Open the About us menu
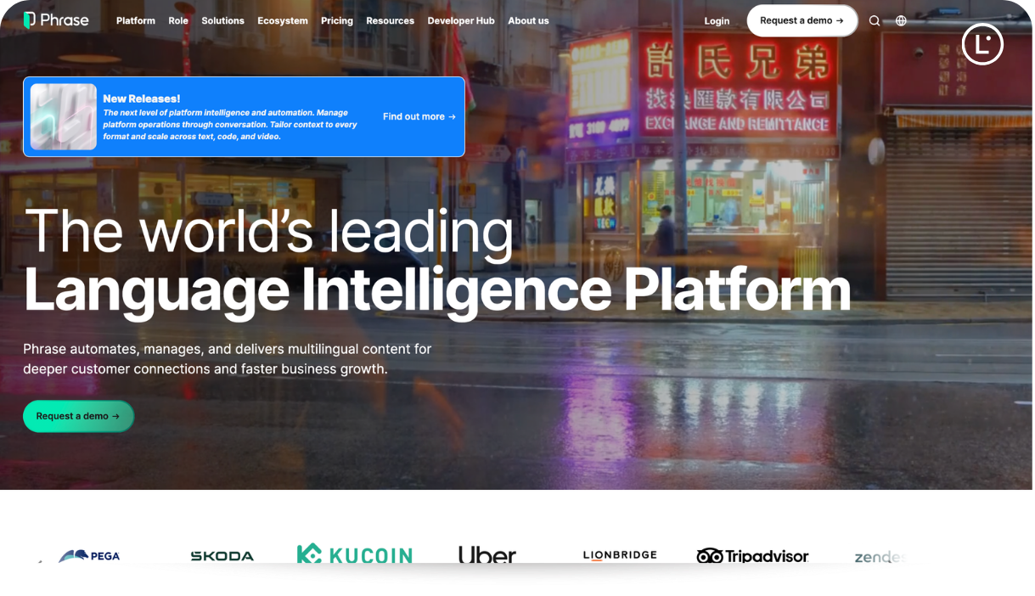 point(528,21)
